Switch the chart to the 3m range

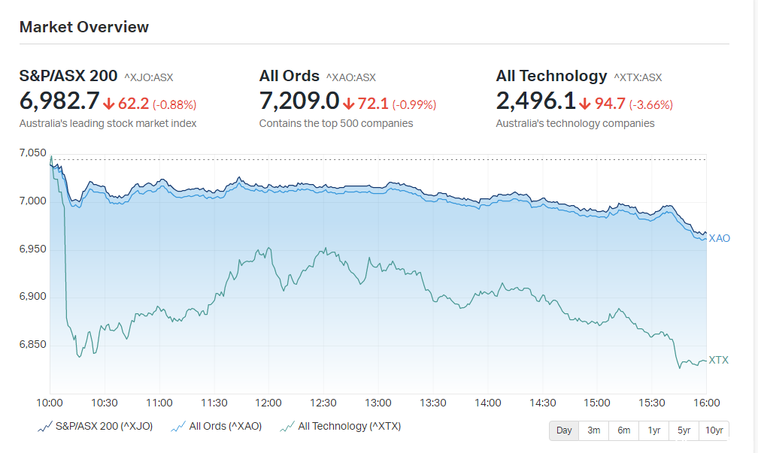tap(593, 430)
